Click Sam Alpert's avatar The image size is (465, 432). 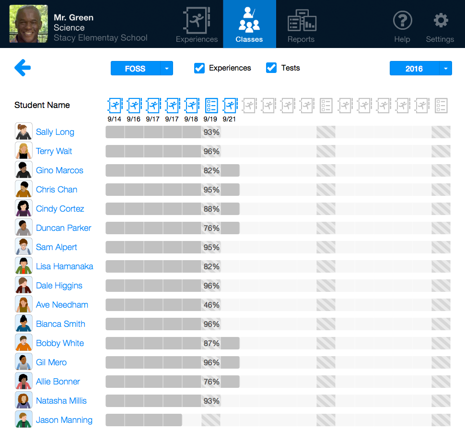pos(23,246)
